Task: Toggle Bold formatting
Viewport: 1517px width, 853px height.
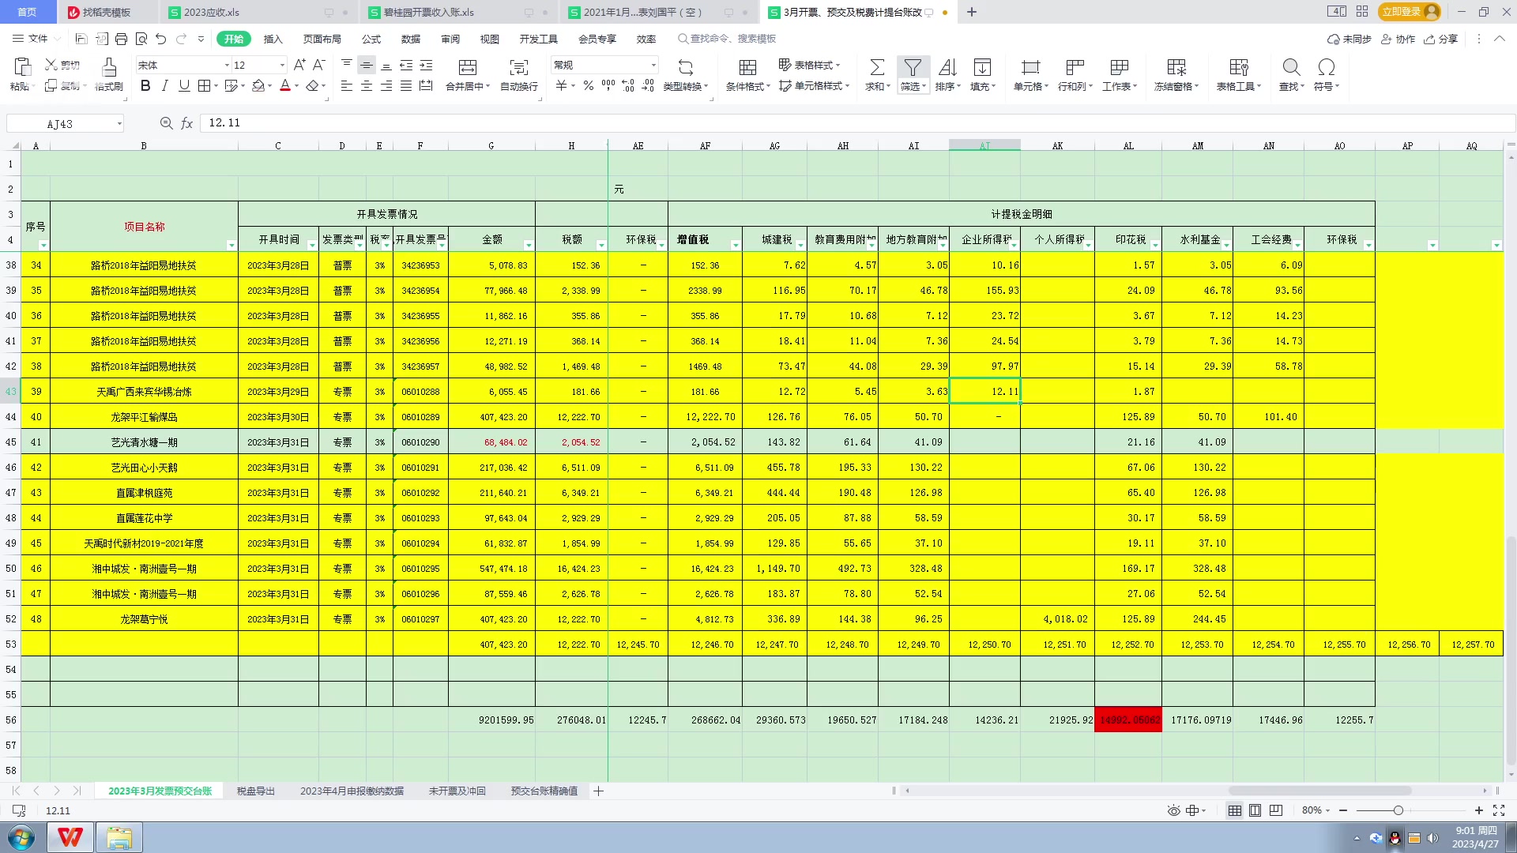Action: coord(145,85)
